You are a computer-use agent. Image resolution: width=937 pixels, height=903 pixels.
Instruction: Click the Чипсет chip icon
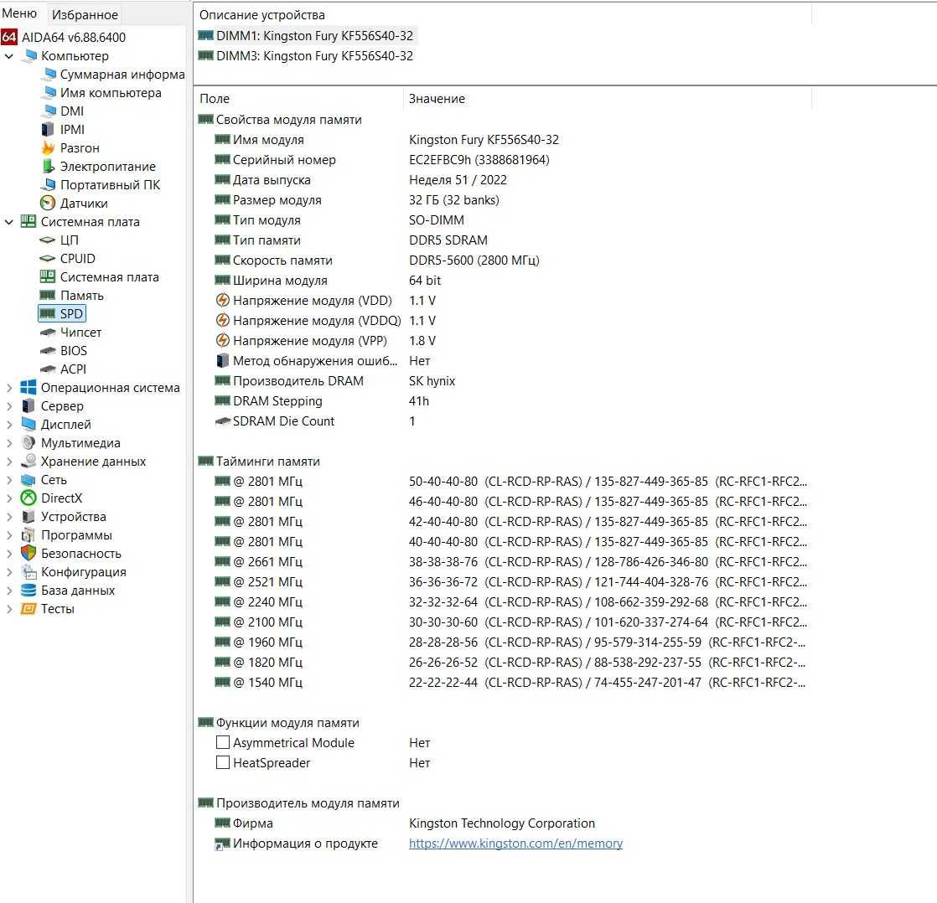pos(47,332)
